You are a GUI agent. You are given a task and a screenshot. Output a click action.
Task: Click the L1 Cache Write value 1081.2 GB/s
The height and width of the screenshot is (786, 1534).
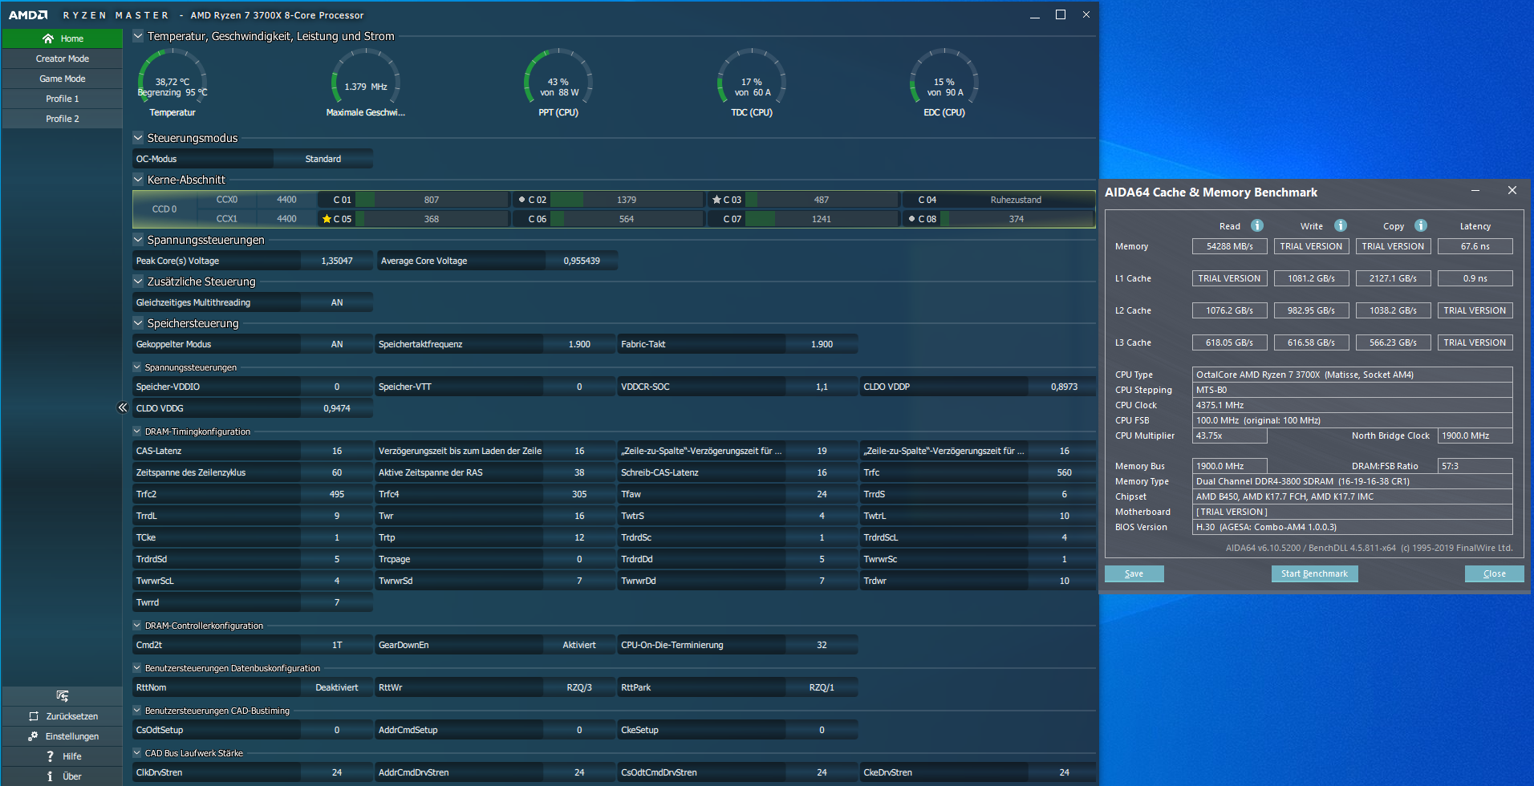click(x=1312, y=278)
